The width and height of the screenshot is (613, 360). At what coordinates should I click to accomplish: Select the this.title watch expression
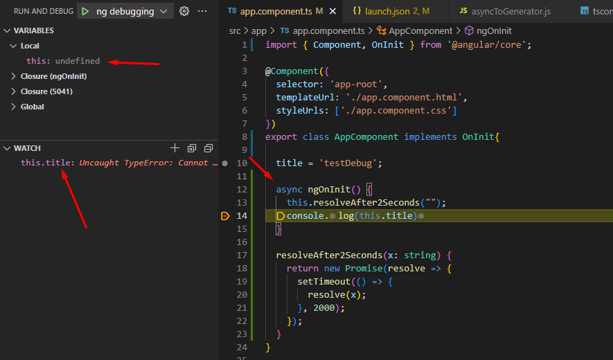[x=47, y=163]
